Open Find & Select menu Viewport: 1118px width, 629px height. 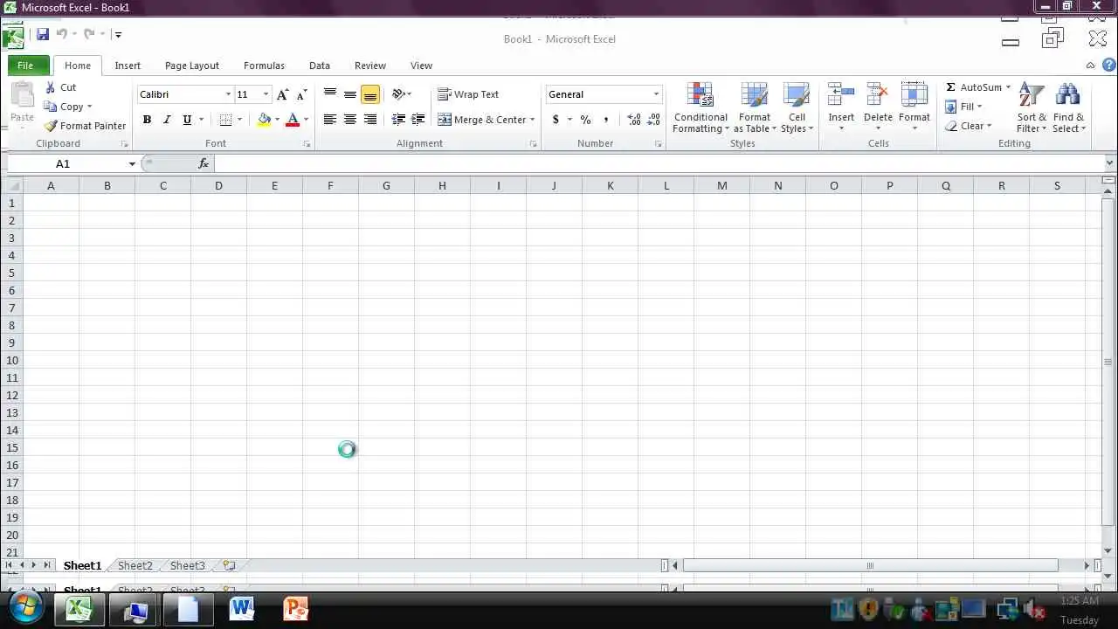pyautogui.click(x=1068, y=107)
